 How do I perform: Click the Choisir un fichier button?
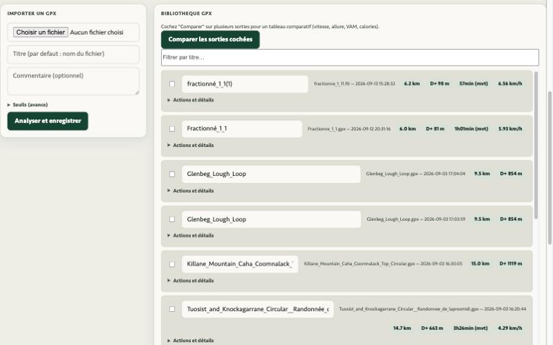(41, 32)
